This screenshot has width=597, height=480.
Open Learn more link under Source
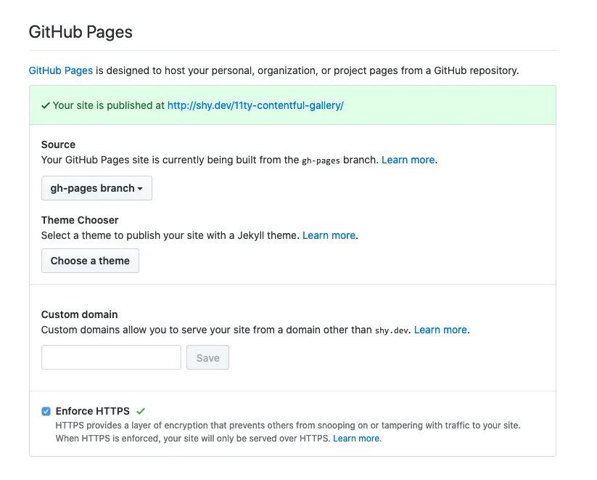(408, 160)
